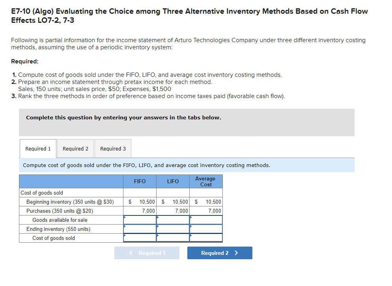The image size is (392, 286).
Task: Click the FIFO Goods available for sale input
Action: click(140, 220)
